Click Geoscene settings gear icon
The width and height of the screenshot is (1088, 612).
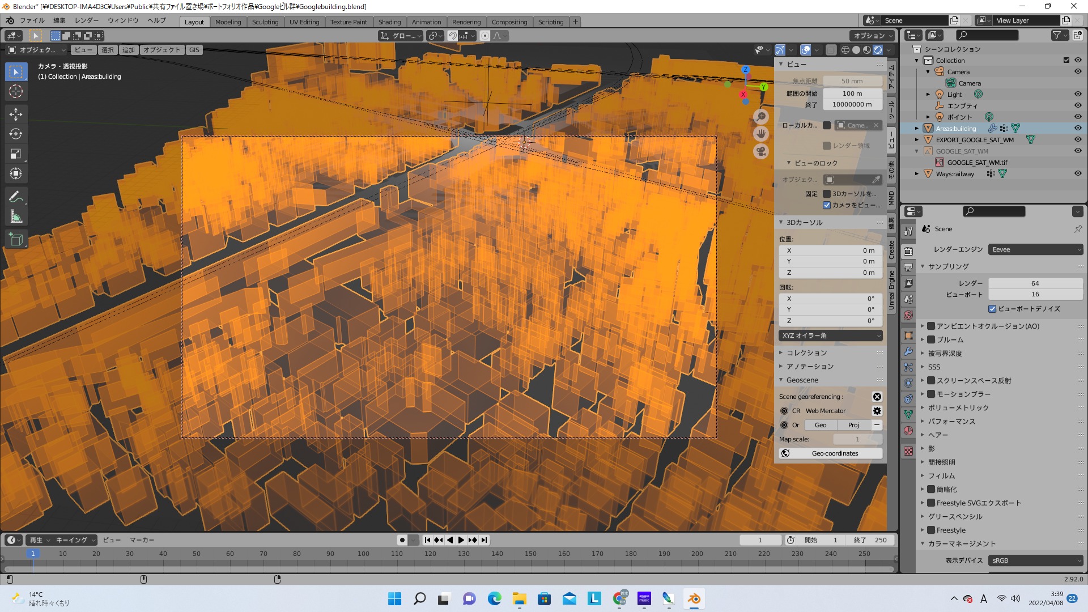click(877, 411)
